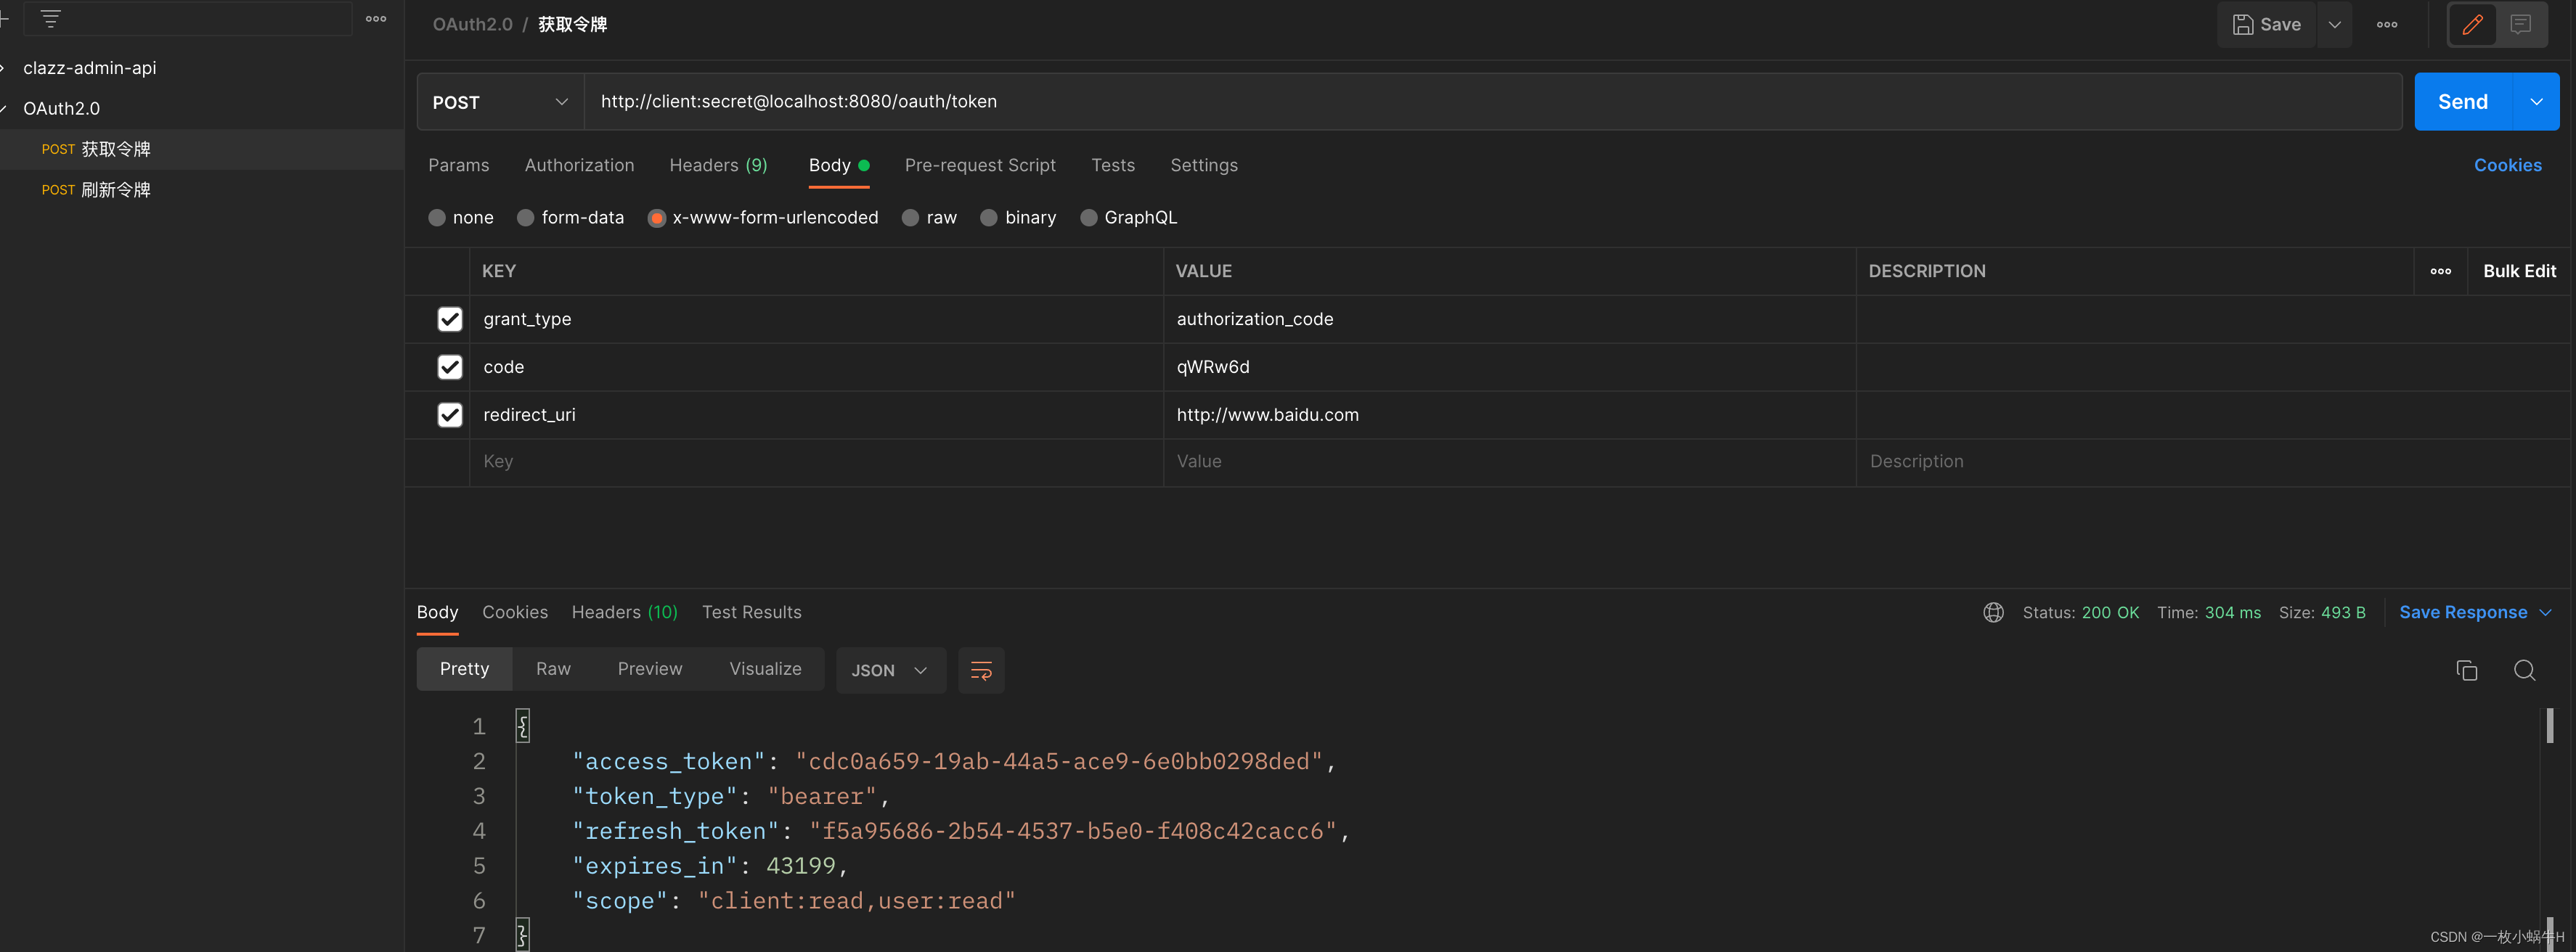Click the OAuth2.0 breadcrumb link

472,25
